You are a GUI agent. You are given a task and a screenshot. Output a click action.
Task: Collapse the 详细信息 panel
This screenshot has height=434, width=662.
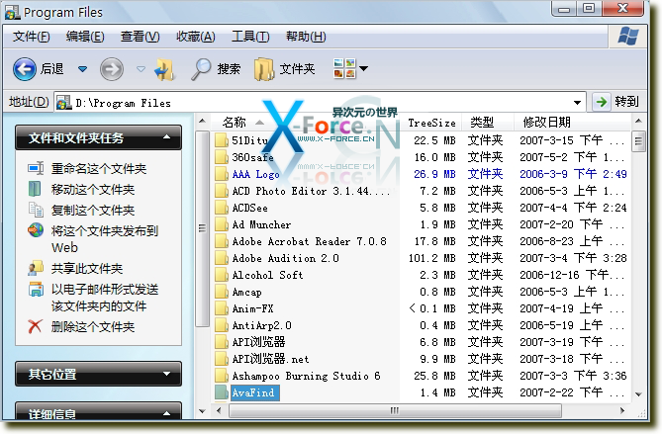(x=166, y=413)
